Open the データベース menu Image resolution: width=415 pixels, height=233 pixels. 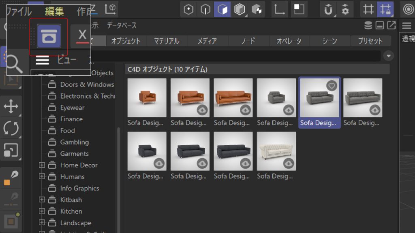[x=122, y=25]
